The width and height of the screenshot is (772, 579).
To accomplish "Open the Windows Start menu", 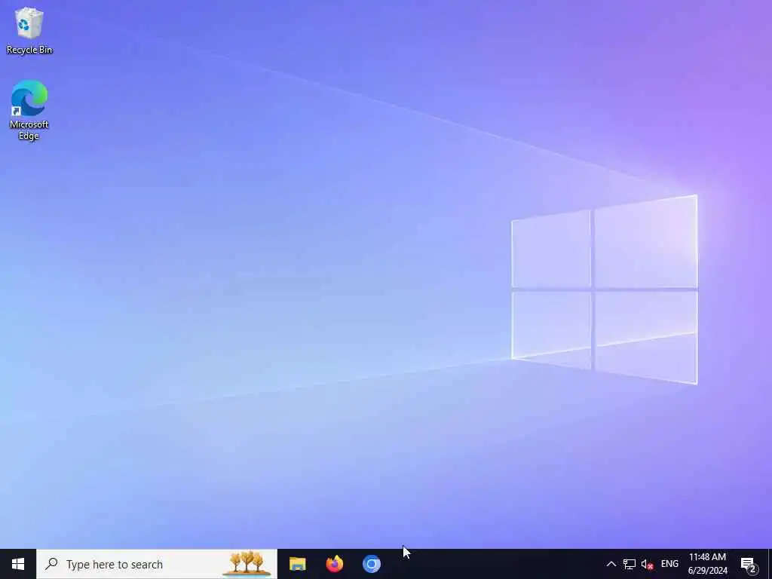I will (18, 564).
